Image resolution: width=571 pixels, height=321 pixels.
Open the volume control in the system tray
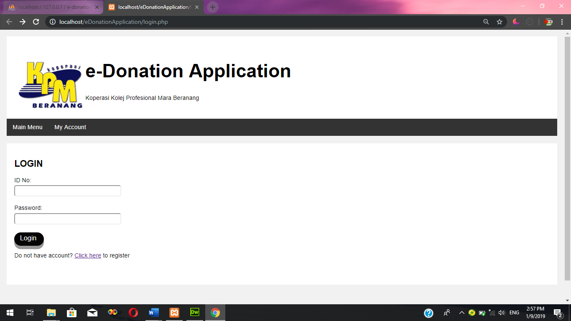[501, 312]
